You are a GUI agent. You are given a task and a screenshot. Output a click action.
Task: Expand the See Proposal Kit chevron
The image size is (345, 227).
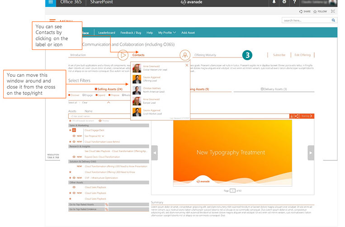click(104, 136)
